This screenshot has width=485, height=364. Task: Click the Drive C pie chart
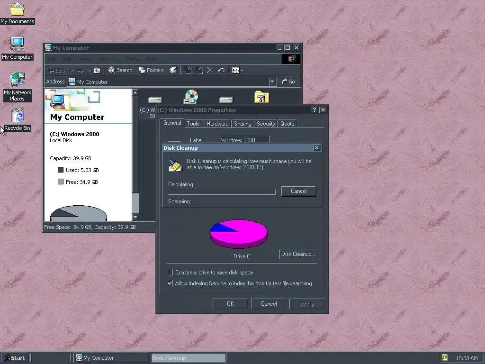[239, 234]
